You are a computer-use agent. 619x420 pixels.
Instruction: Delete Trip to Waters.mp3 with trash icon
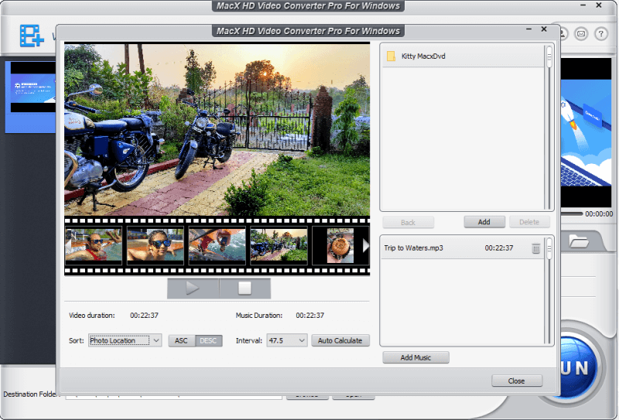pos(535,248)
